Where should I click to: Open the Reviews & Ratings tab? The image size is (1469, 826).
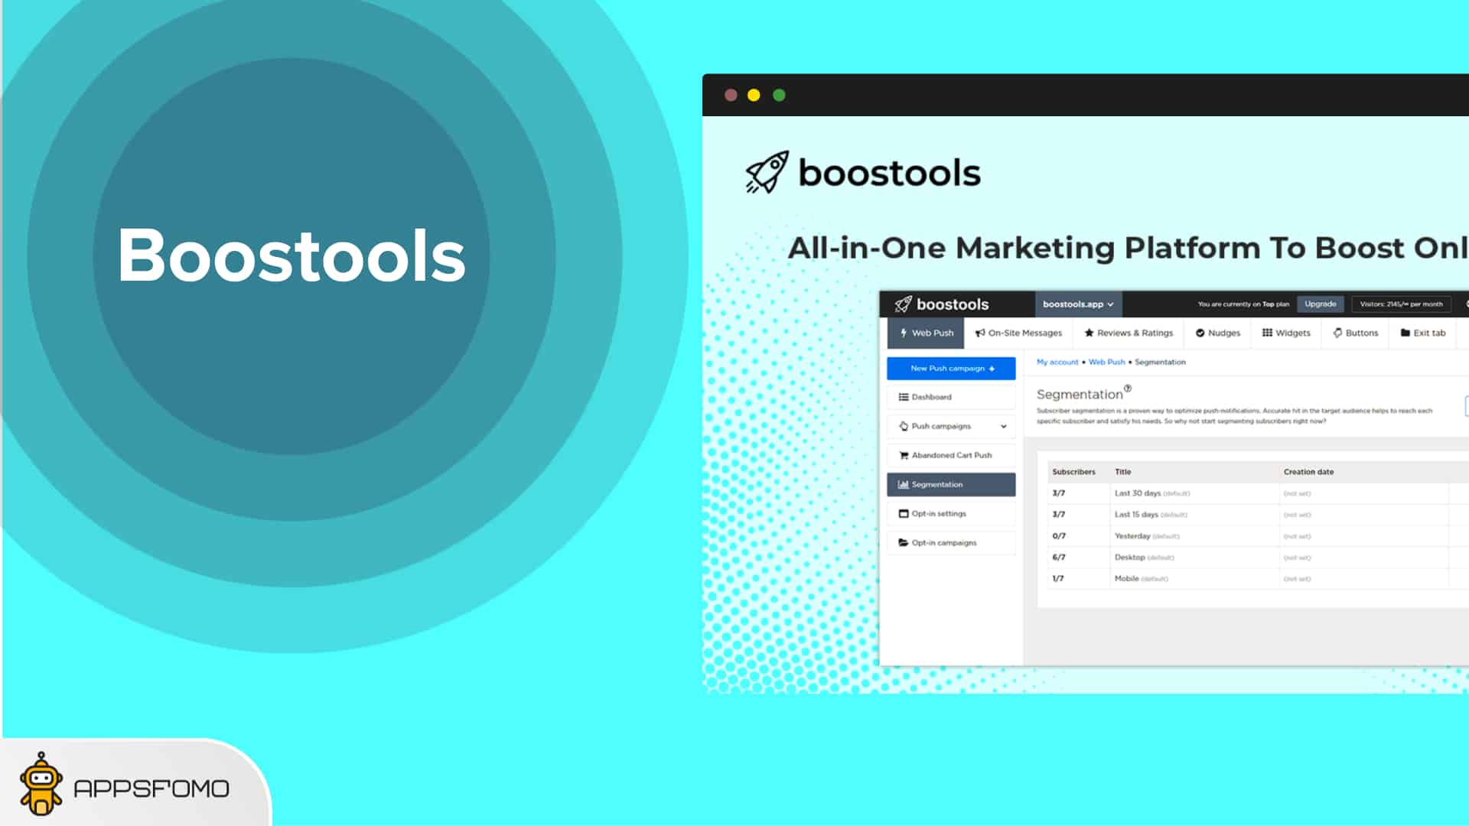pyautogui.click(x=1129, y=333)
